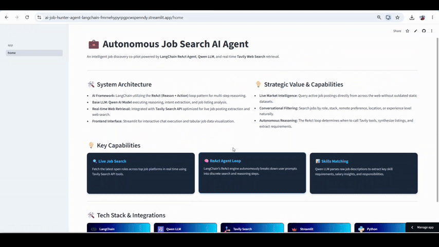Screen dimensions: 439x247
Task: Go back with browser back arrow
Action: 7,17
